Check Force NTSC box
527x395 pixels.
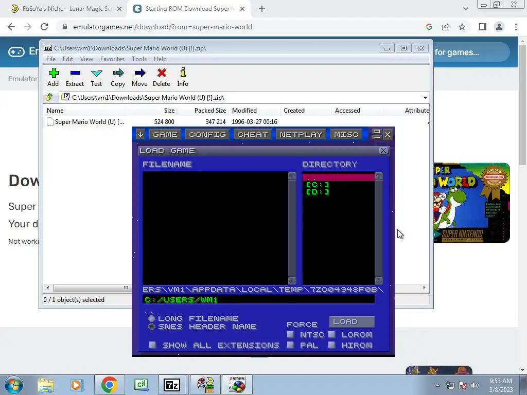click(290, 334)
